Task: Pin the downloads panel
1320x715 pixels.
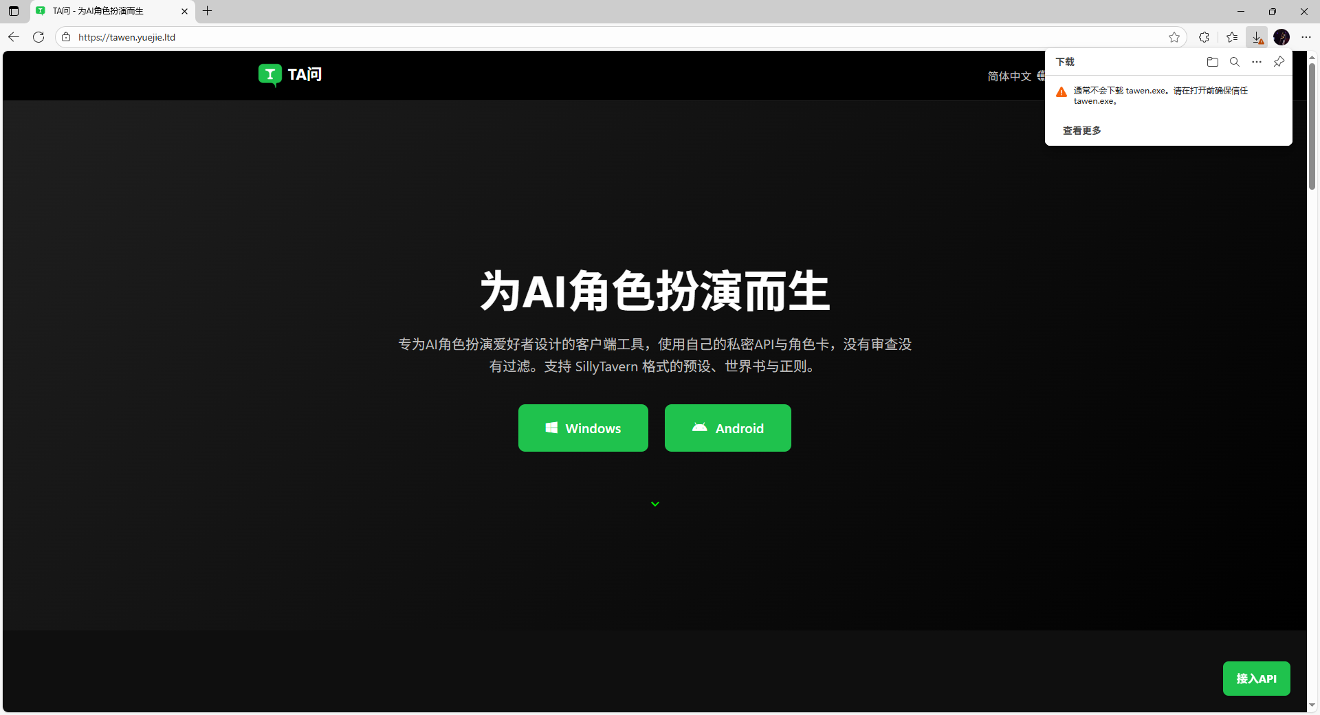Action: pos(1279,62)
